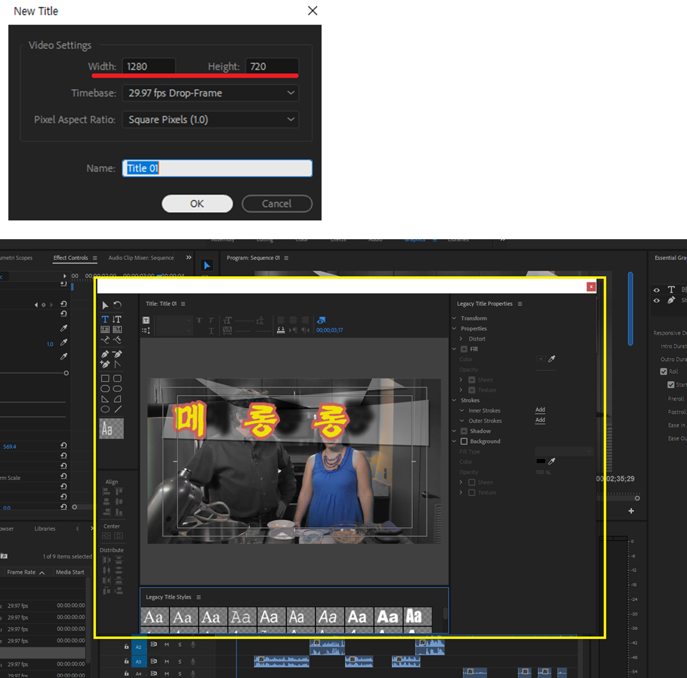The height and width of the screenshot is (678, 687).
Task: Select the Convert Anchor Point tool
Action: [117, 364]
